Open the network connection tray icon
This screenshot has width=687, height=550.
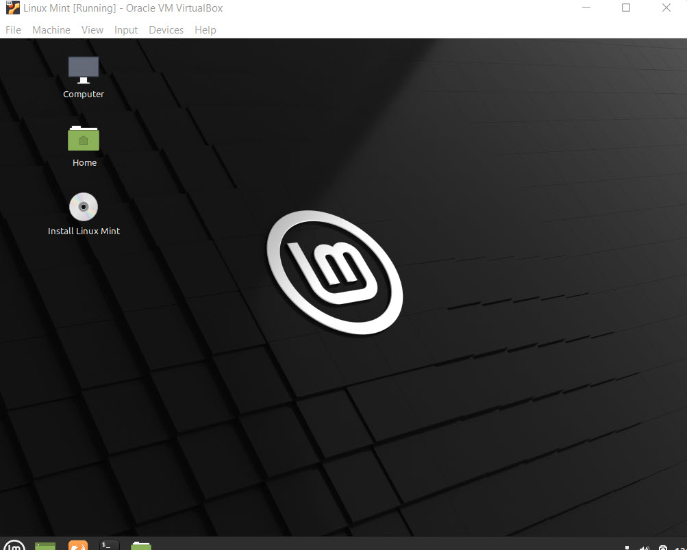pyautogui.click(x=628, y=547)
